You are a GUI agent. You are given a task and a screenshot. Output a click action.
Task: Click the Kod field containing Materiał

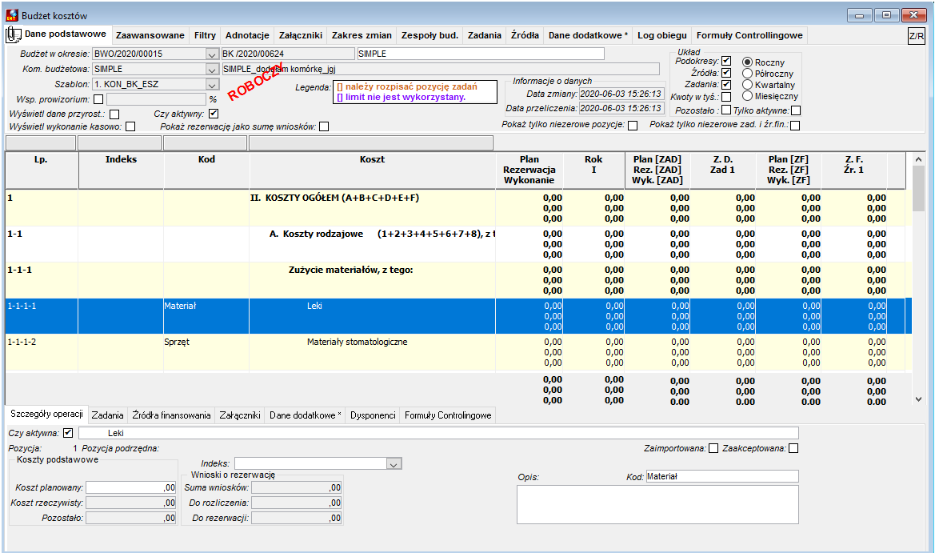722,476
